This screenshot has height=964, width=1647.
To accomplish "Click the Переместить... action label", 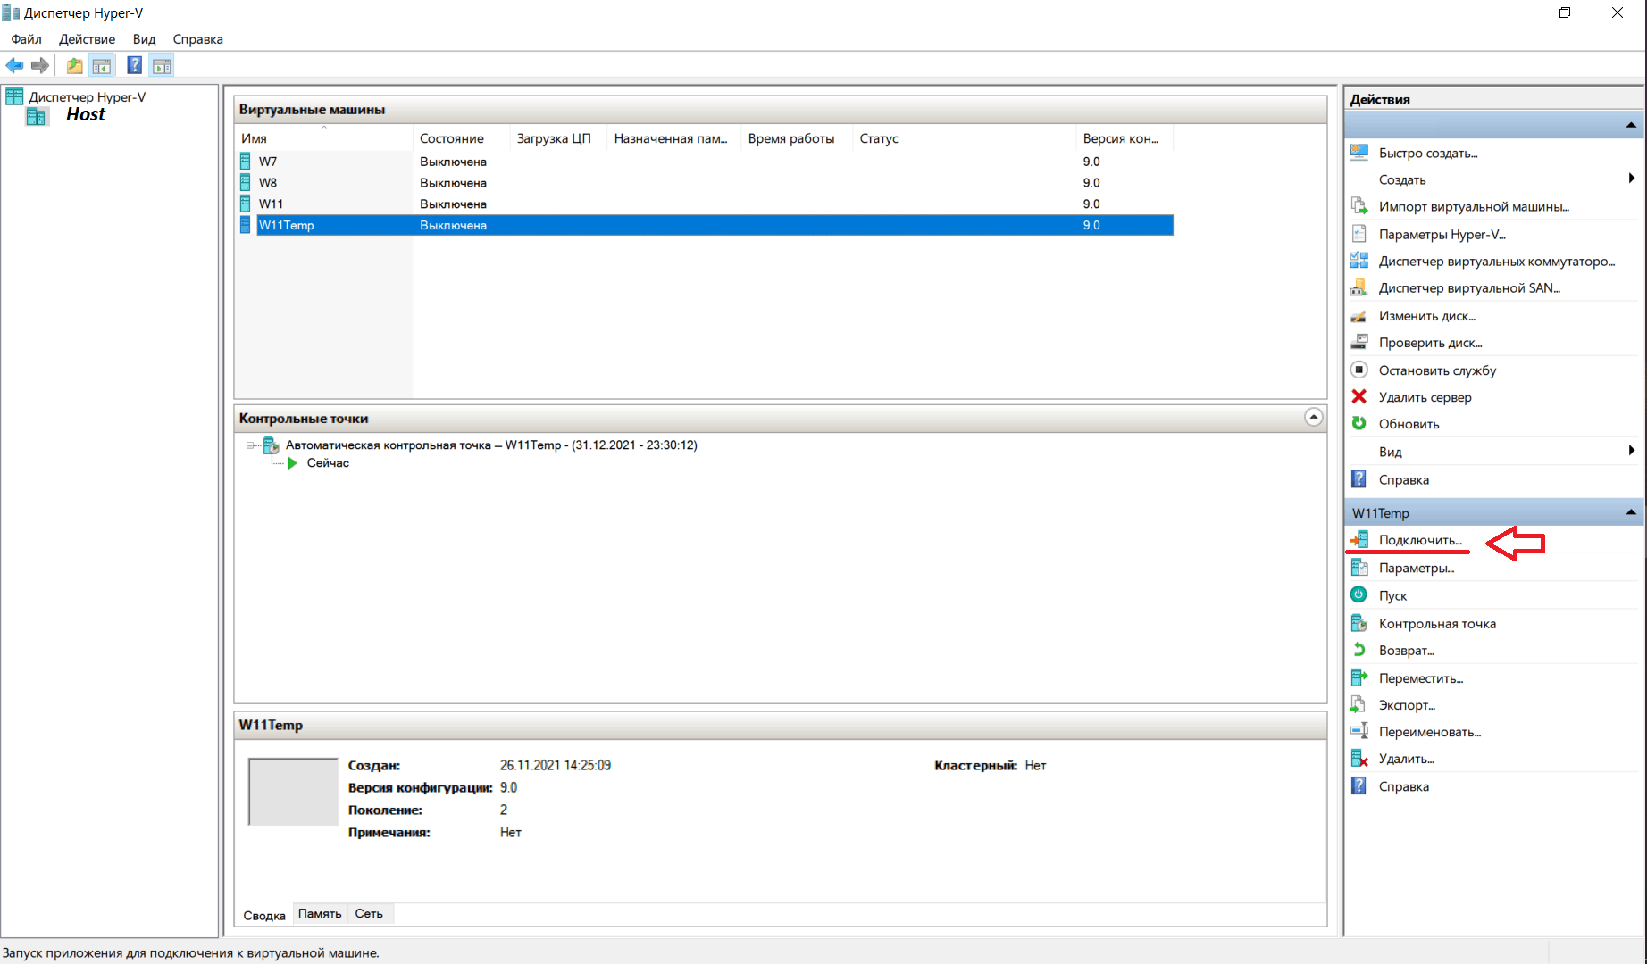I will (1421, 678).
